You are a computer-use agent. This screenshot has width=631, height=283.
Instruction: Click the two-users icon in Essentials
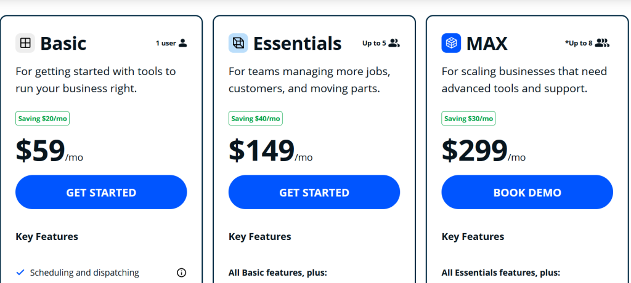pyautogui.click(x=394, y=43)
